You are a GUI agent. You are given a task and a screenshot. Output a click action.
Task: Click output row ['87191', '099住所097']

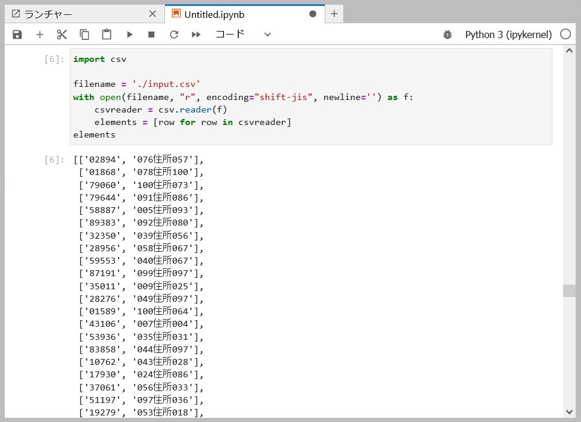coord(141,273)
